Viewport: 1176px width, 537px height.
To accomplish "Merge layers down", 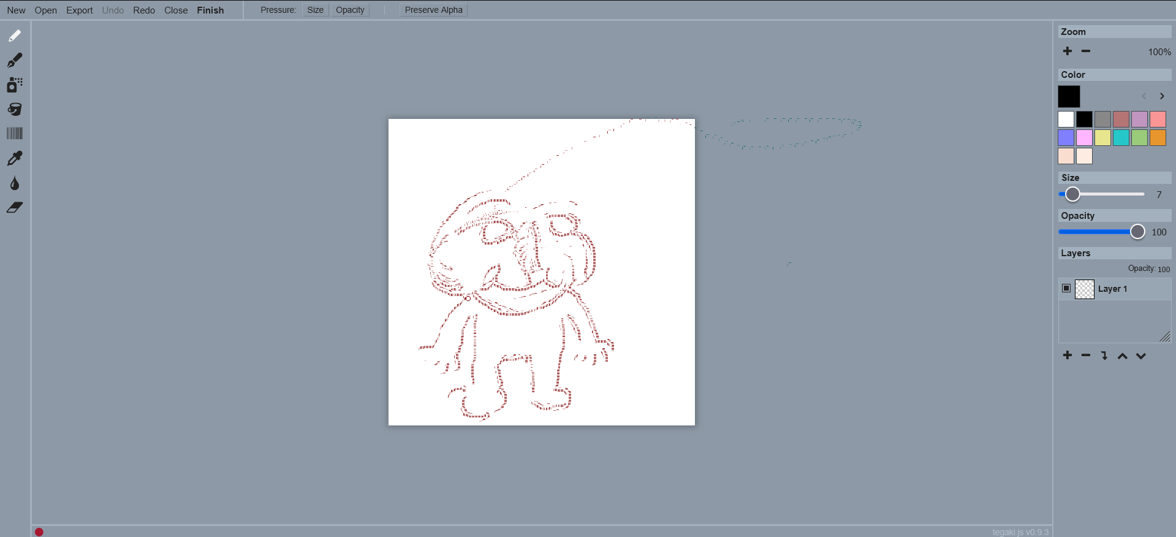I will [1104, 356].
